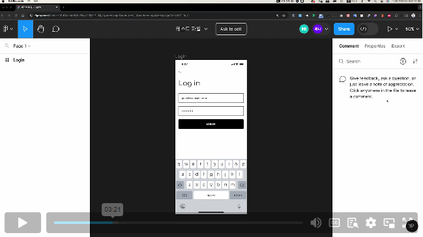
Task: Click the blue Share button
Action: [343, 29]
